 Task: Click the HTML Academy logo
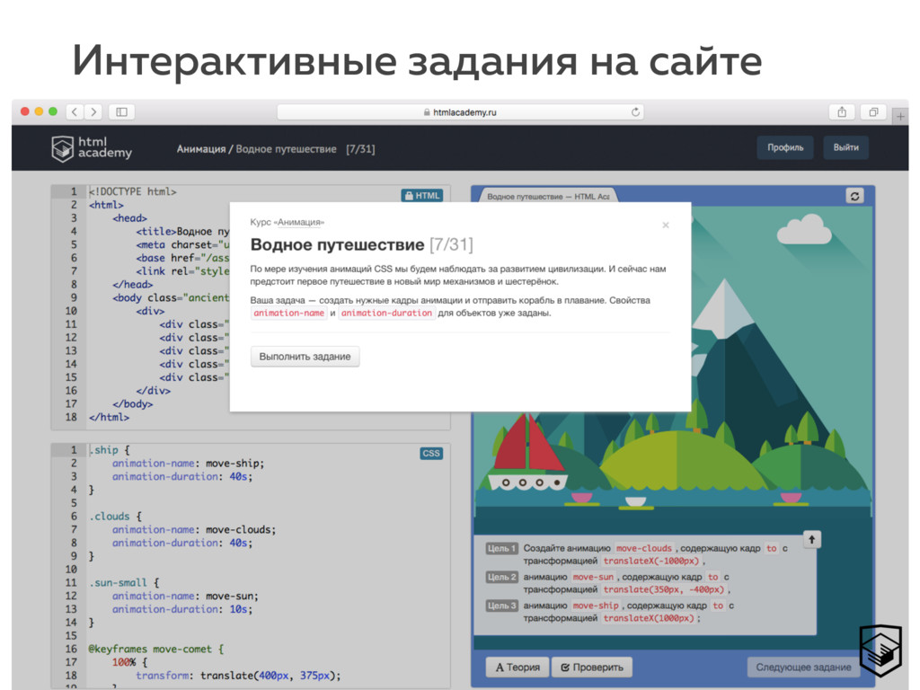coord(92,148)
